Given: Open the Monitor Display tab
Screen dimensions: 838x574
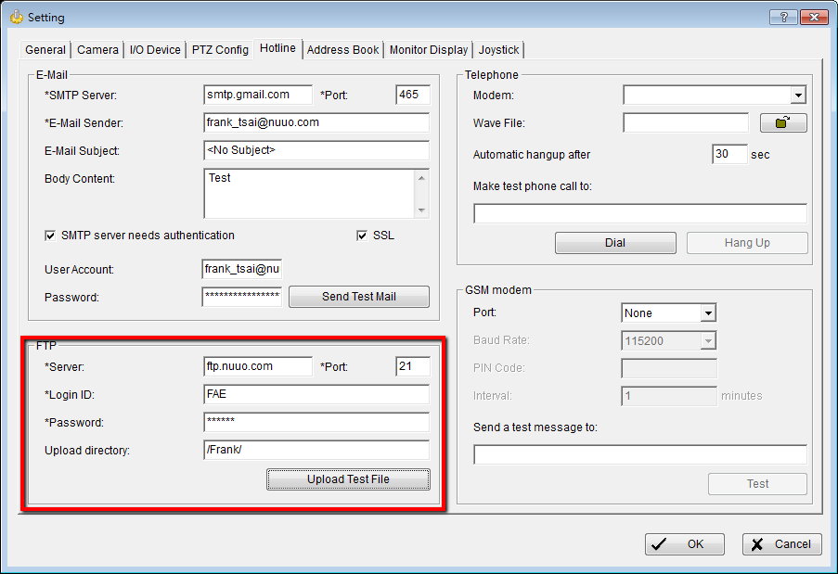Looking at the screenshot, I should coord(429,50).
